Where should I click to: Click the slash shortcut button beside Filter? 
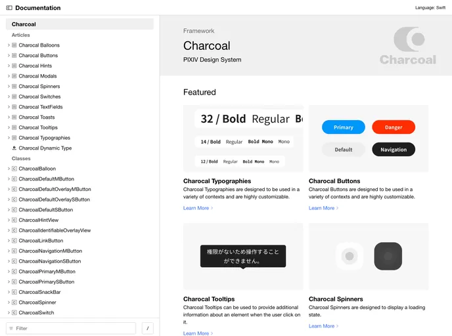click(x=148, y=328)
